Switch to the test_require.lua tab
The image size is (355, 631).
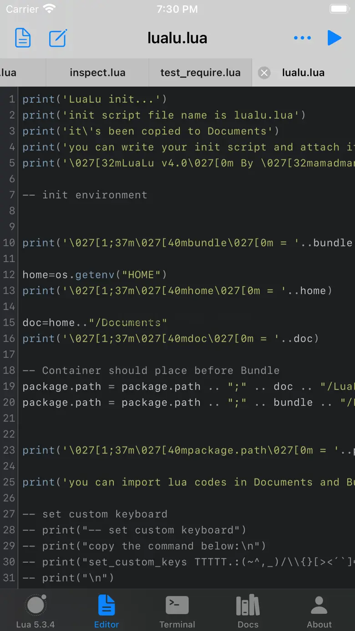(200, 73)
